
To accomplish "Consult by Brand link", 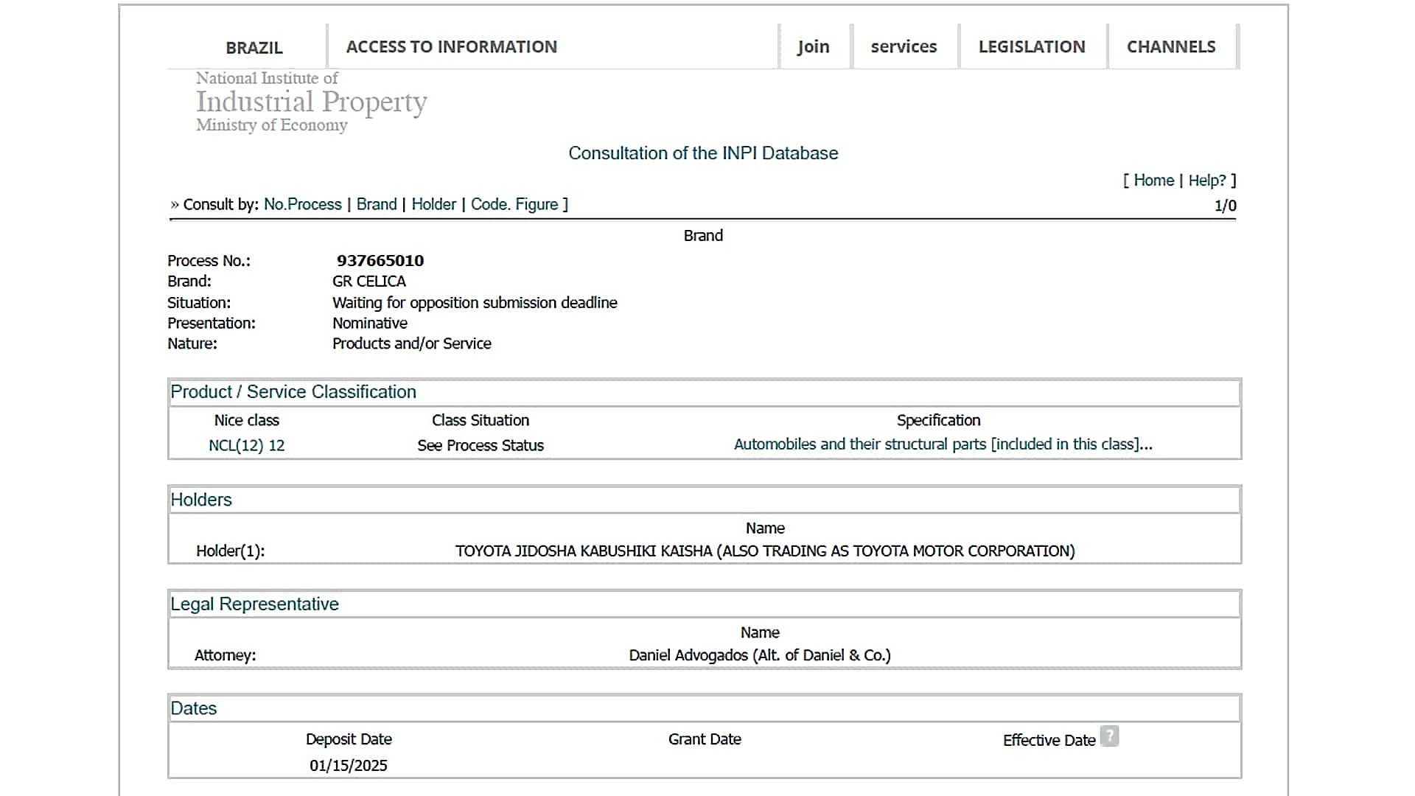I will (376, 204).
